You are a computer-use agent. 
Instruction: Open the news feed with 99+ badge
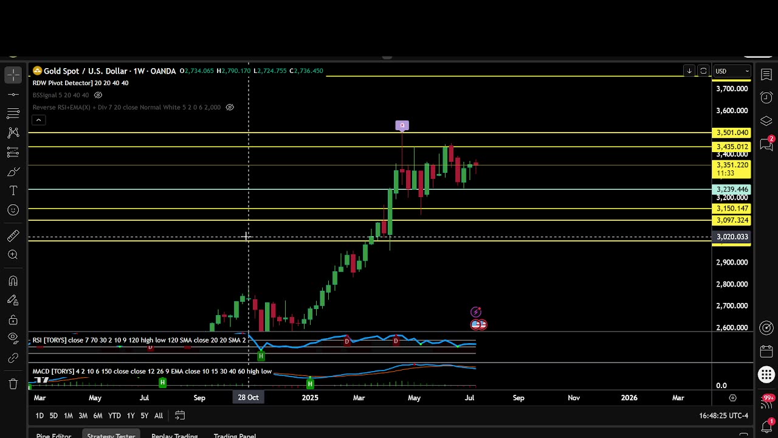pos(766,401)
